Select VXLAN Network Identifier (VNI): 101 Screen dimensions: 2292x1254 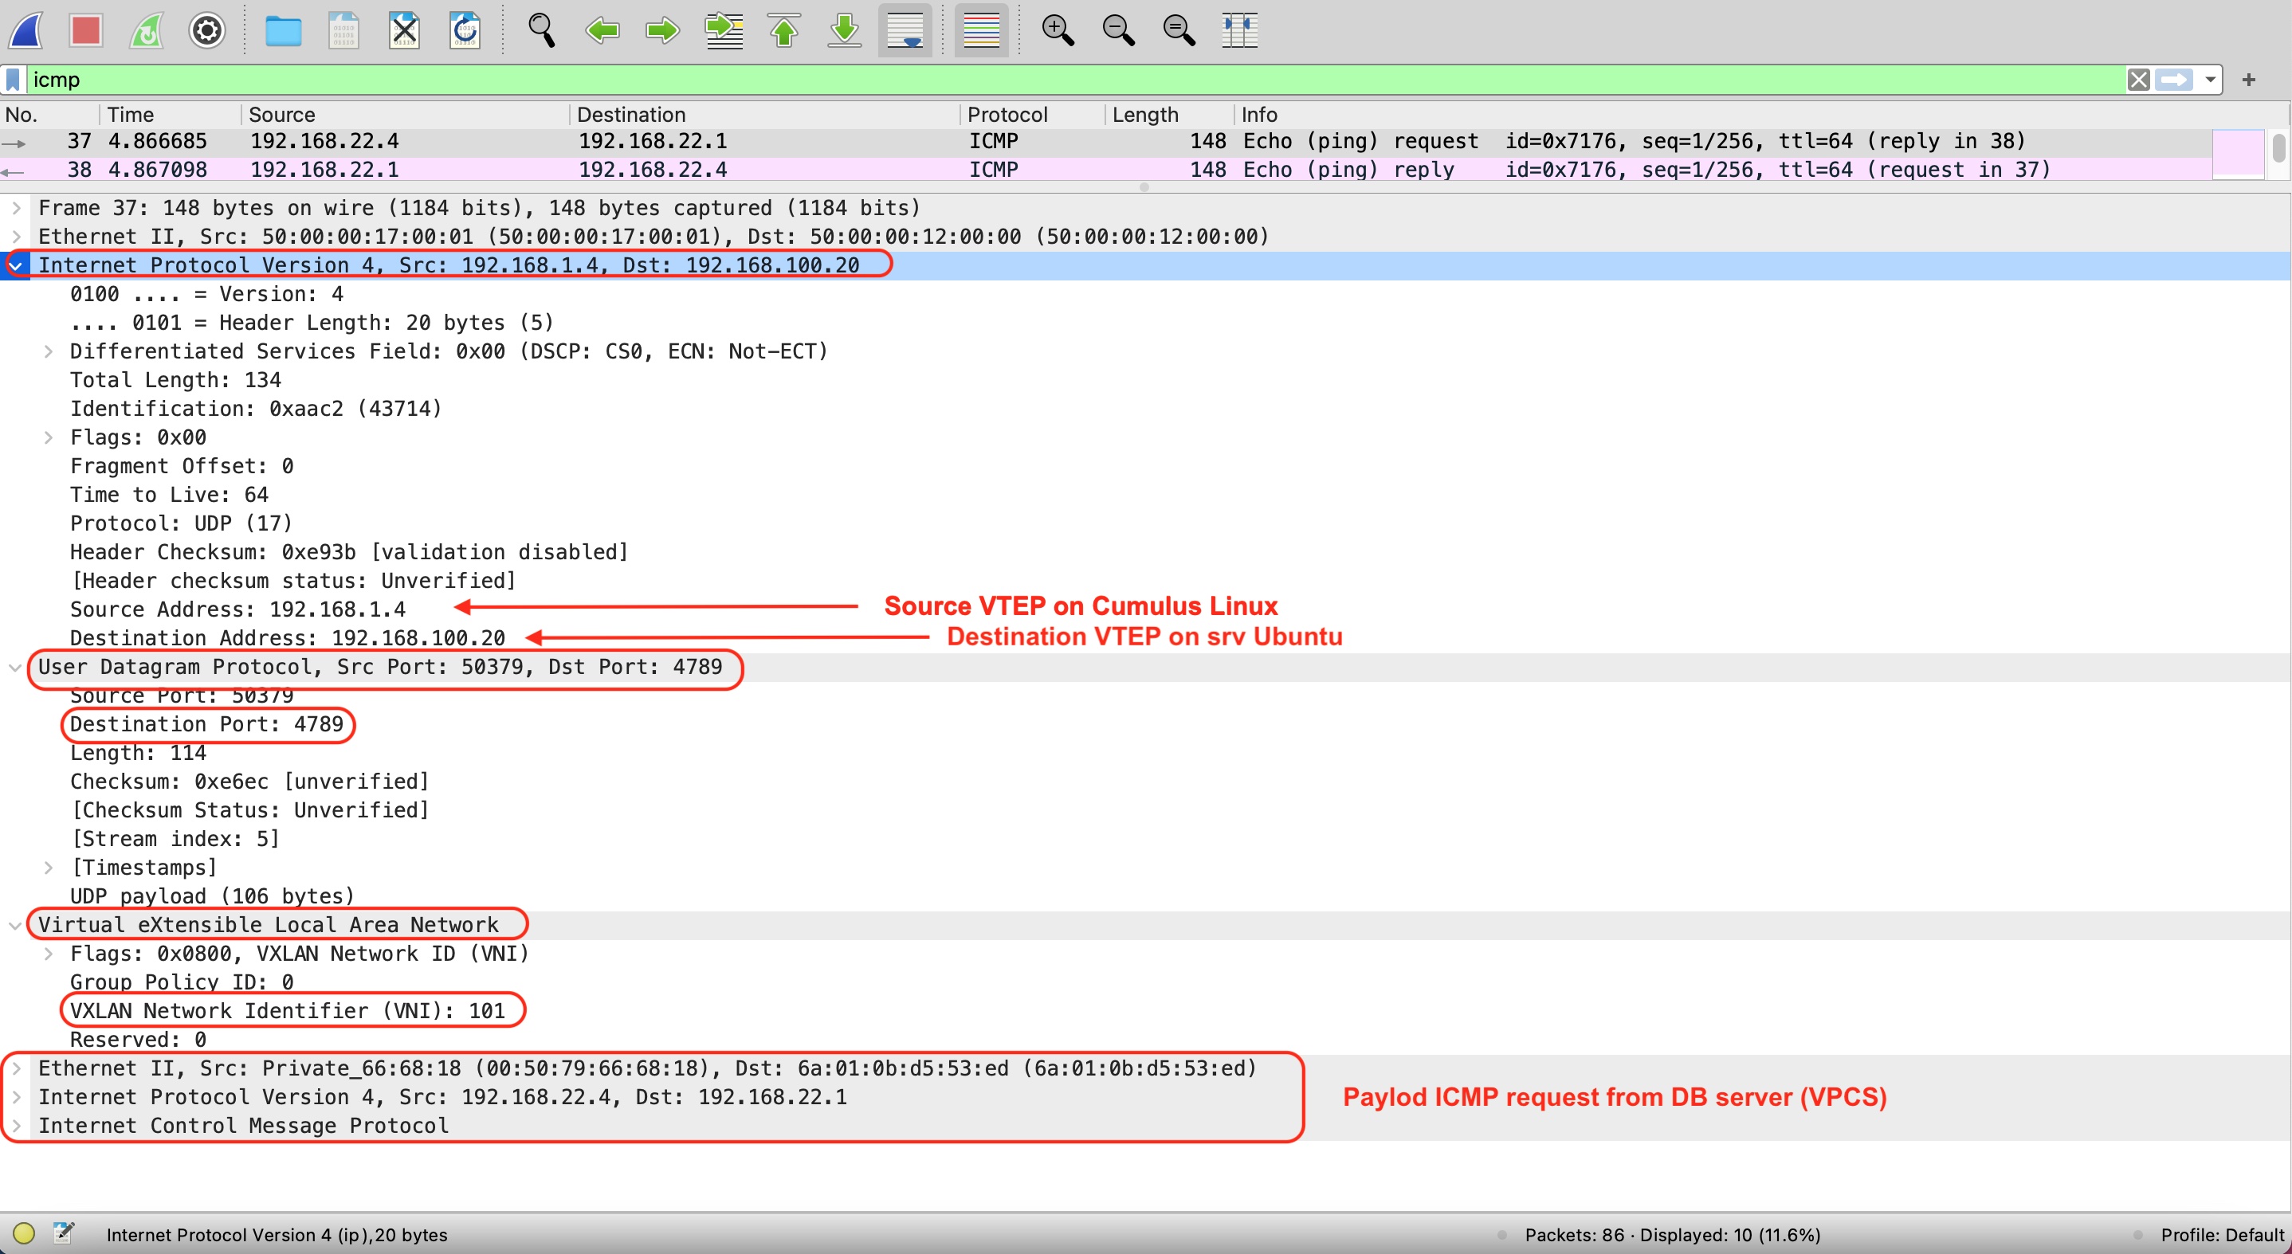point(288,1011)
